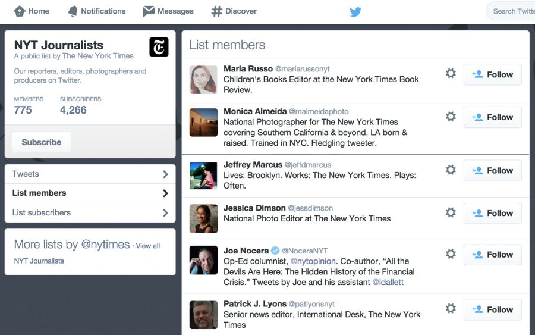Click the Twitter bird logo
535x335 pixels.
[355, 12]
